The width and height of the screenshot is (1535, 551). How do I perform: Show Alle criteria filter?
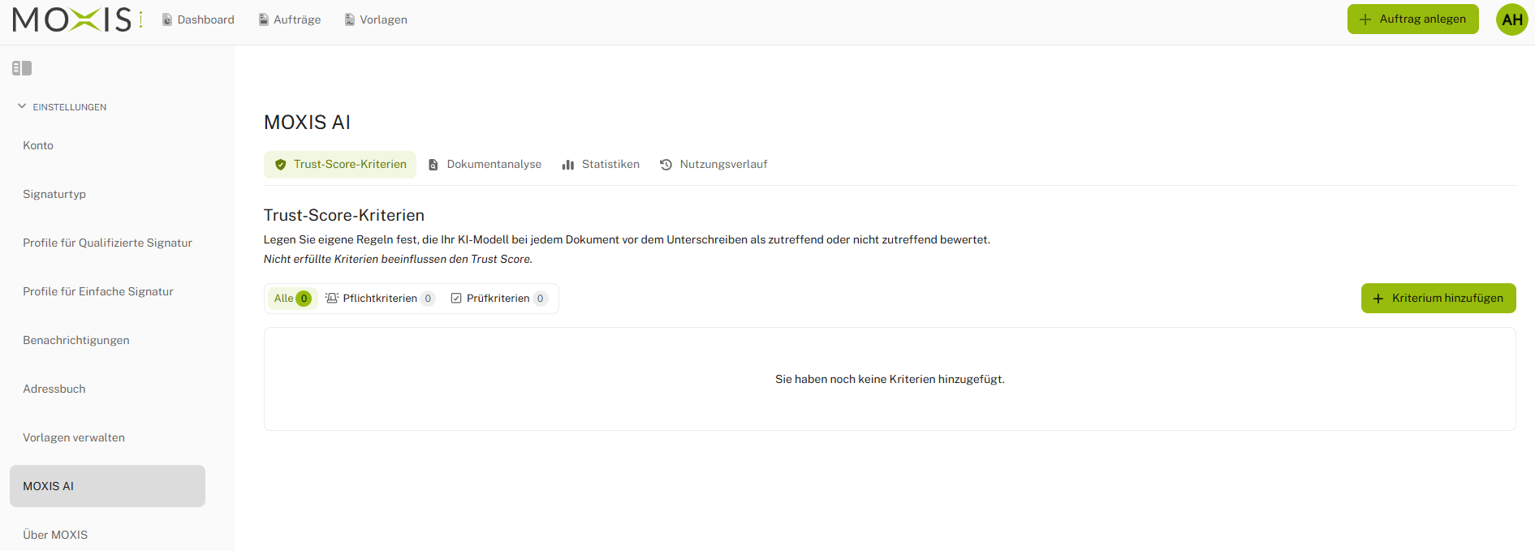tap(292, 298)
